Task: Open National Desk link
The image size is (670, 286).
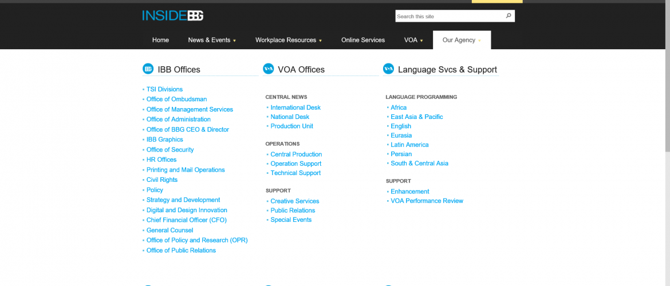Action: click(290, 117)
